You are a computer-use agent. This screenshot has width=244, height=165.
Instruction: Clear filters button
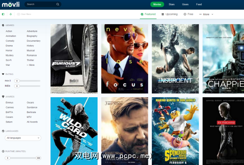point(24,14)
